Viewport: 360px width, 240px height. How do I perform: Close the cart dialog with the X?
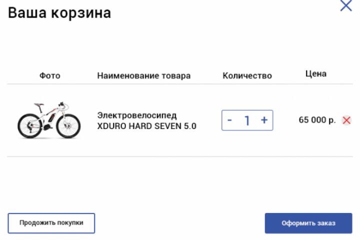click(346, 6)
